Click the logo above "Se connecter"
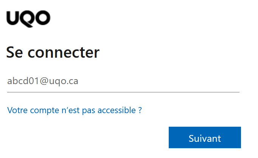The width and height of the screenshot is (258, 158). 28,18
